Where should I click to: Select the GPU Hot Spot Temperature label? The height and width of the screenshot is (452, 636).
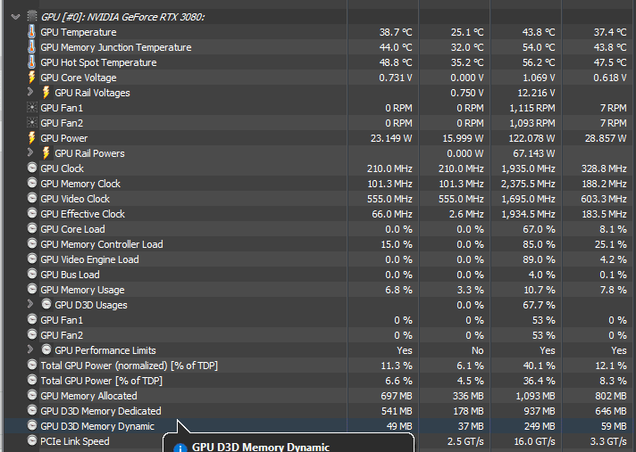pyautogui.click(x=98, y=62)
